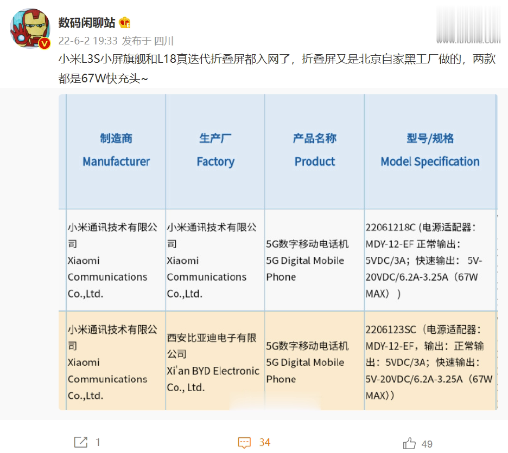Viewport: 508px width, 453px height.
Task: Click the gold crown membership badge
Action: pos(125,23)
